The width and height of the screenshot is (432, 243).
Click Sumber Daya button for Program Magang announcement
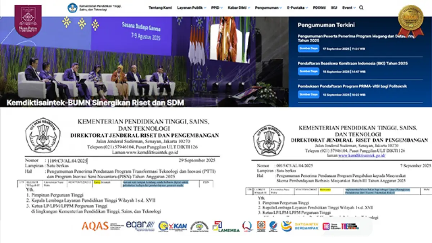tap(309, 48)
